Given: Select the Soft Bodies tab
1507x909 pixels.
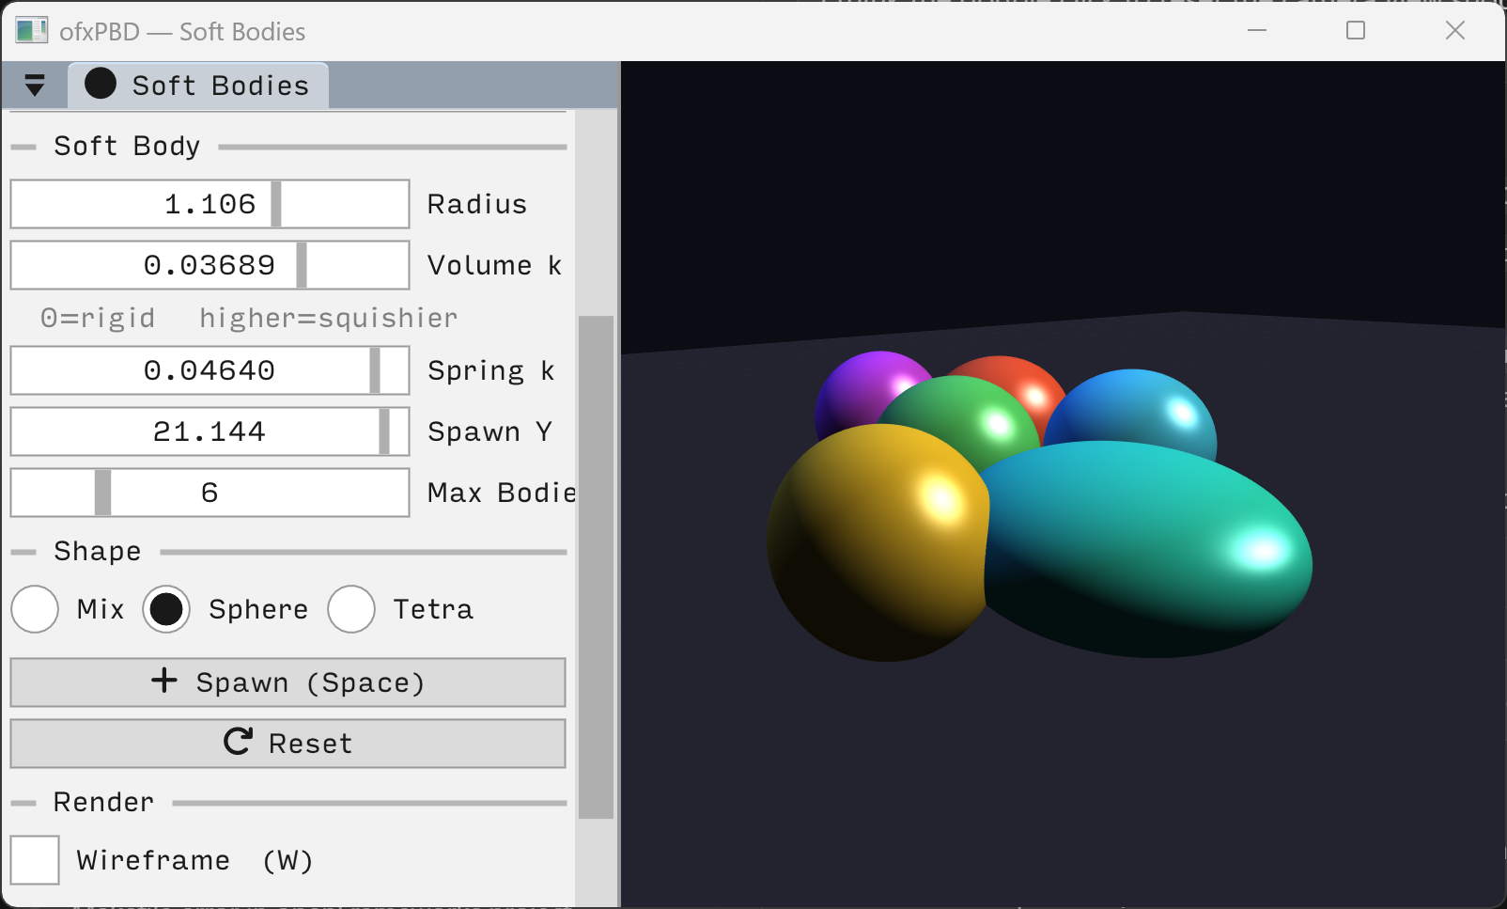Looking at the screenshot, I should point(197,86).
